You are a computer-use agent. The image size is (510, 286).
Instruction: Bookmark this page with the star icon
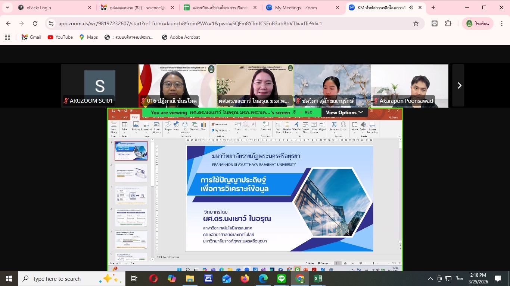pyautogui.click(x=416, y=23)
